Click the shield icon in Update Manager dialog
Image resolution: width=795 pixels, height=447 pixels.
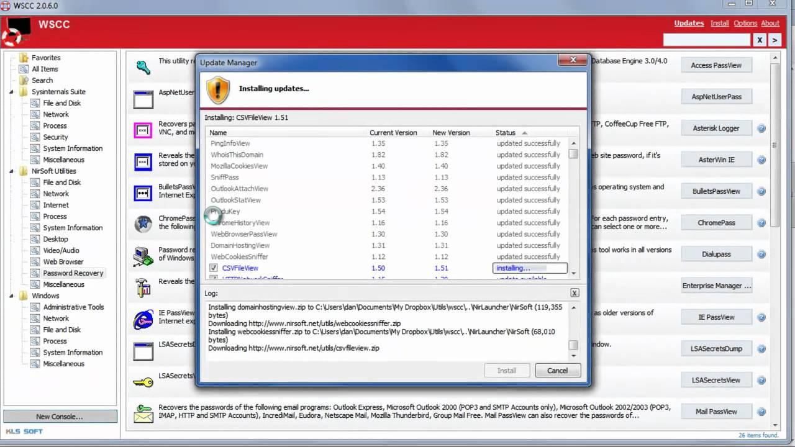point(217,89)
